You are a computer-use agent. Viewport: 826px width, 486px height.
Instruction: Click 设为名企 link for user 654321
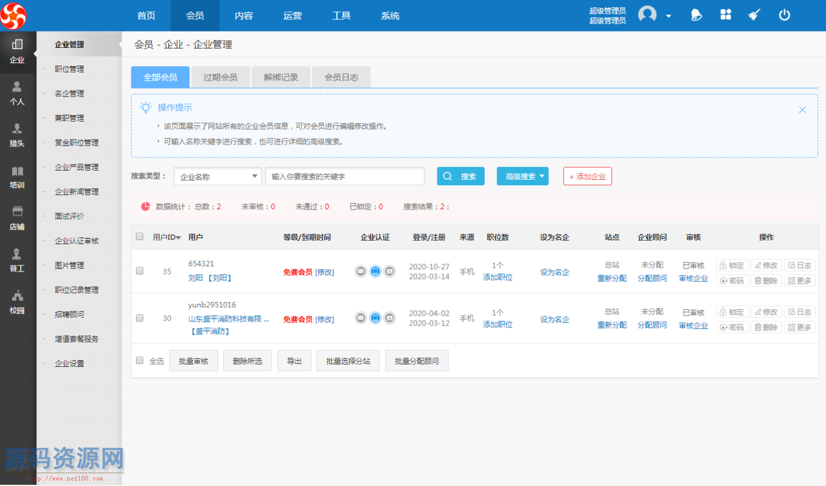(x=554, y=272)
